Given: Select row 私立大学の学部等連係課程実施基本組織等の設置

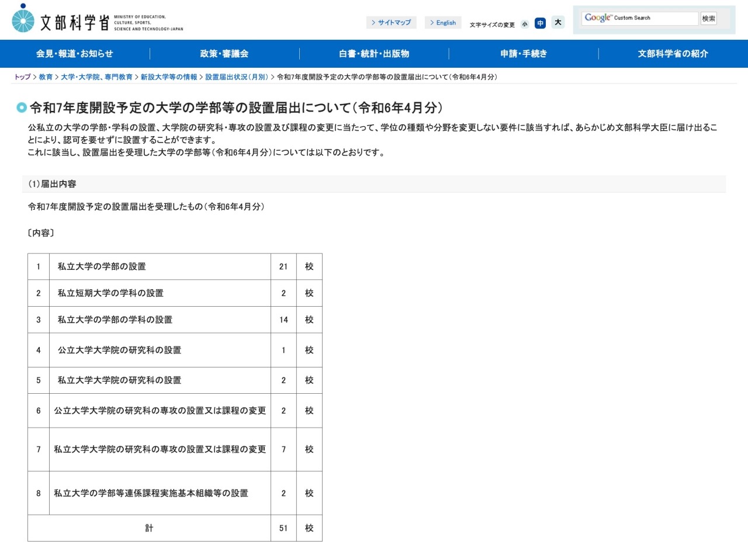Looking at the screenshot, I should 175,493.
